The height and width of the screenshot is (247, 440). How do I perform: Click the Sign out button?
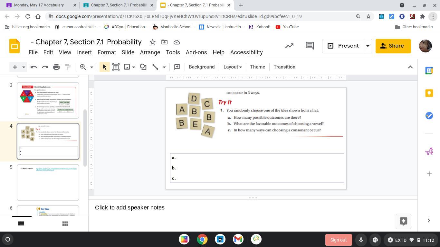point(338,240)
